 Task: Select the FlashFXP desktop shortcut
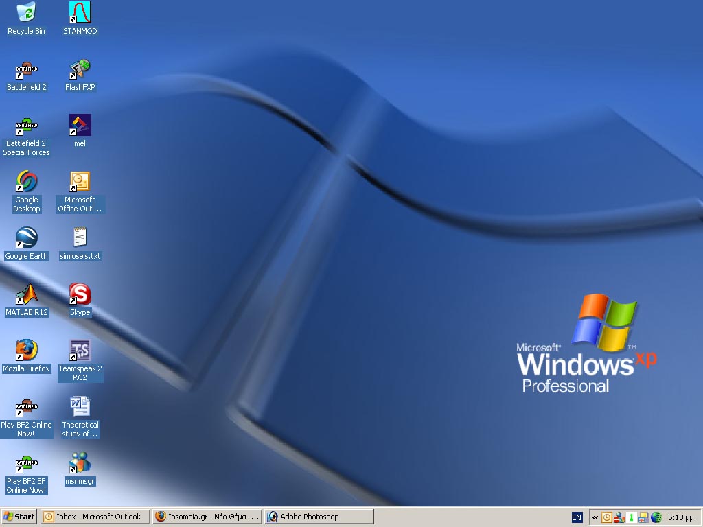click(x=80, y=69)
